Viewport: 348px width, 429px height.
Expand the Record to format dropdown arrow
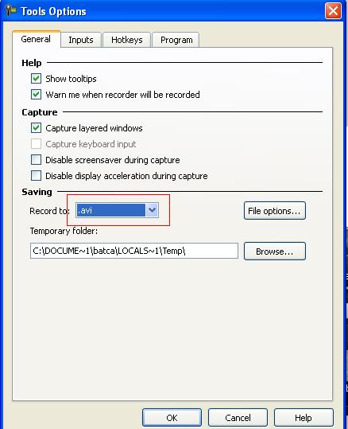pos(152,210)
